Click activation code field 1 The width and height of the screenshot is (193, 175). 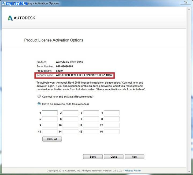click(50, 113)
